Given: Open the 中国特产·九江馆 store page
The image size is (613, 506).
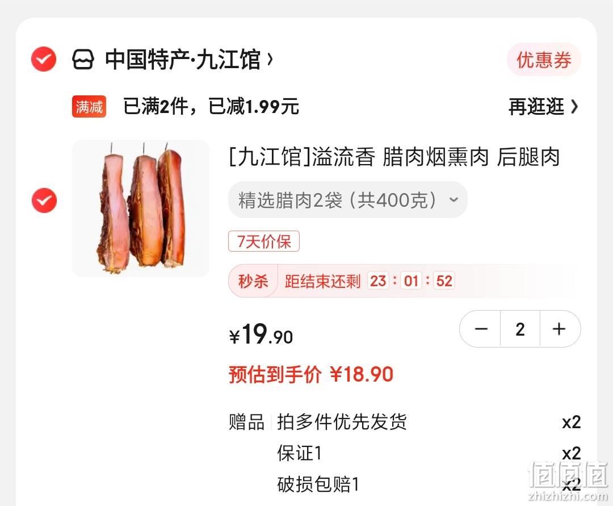Looking at the screenshot, I should coord(183,60).
